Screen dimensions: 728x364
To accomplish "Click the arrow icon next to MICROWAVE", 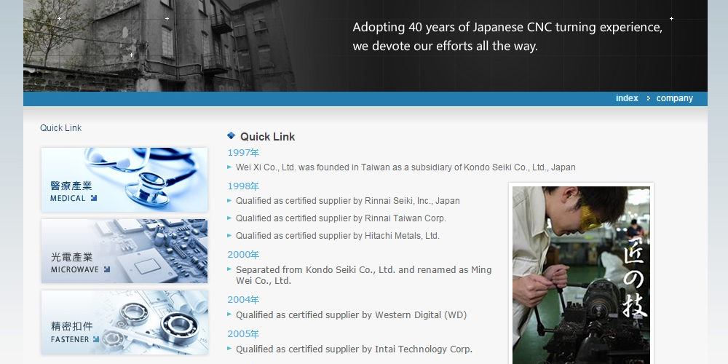I will coord(107,269).
